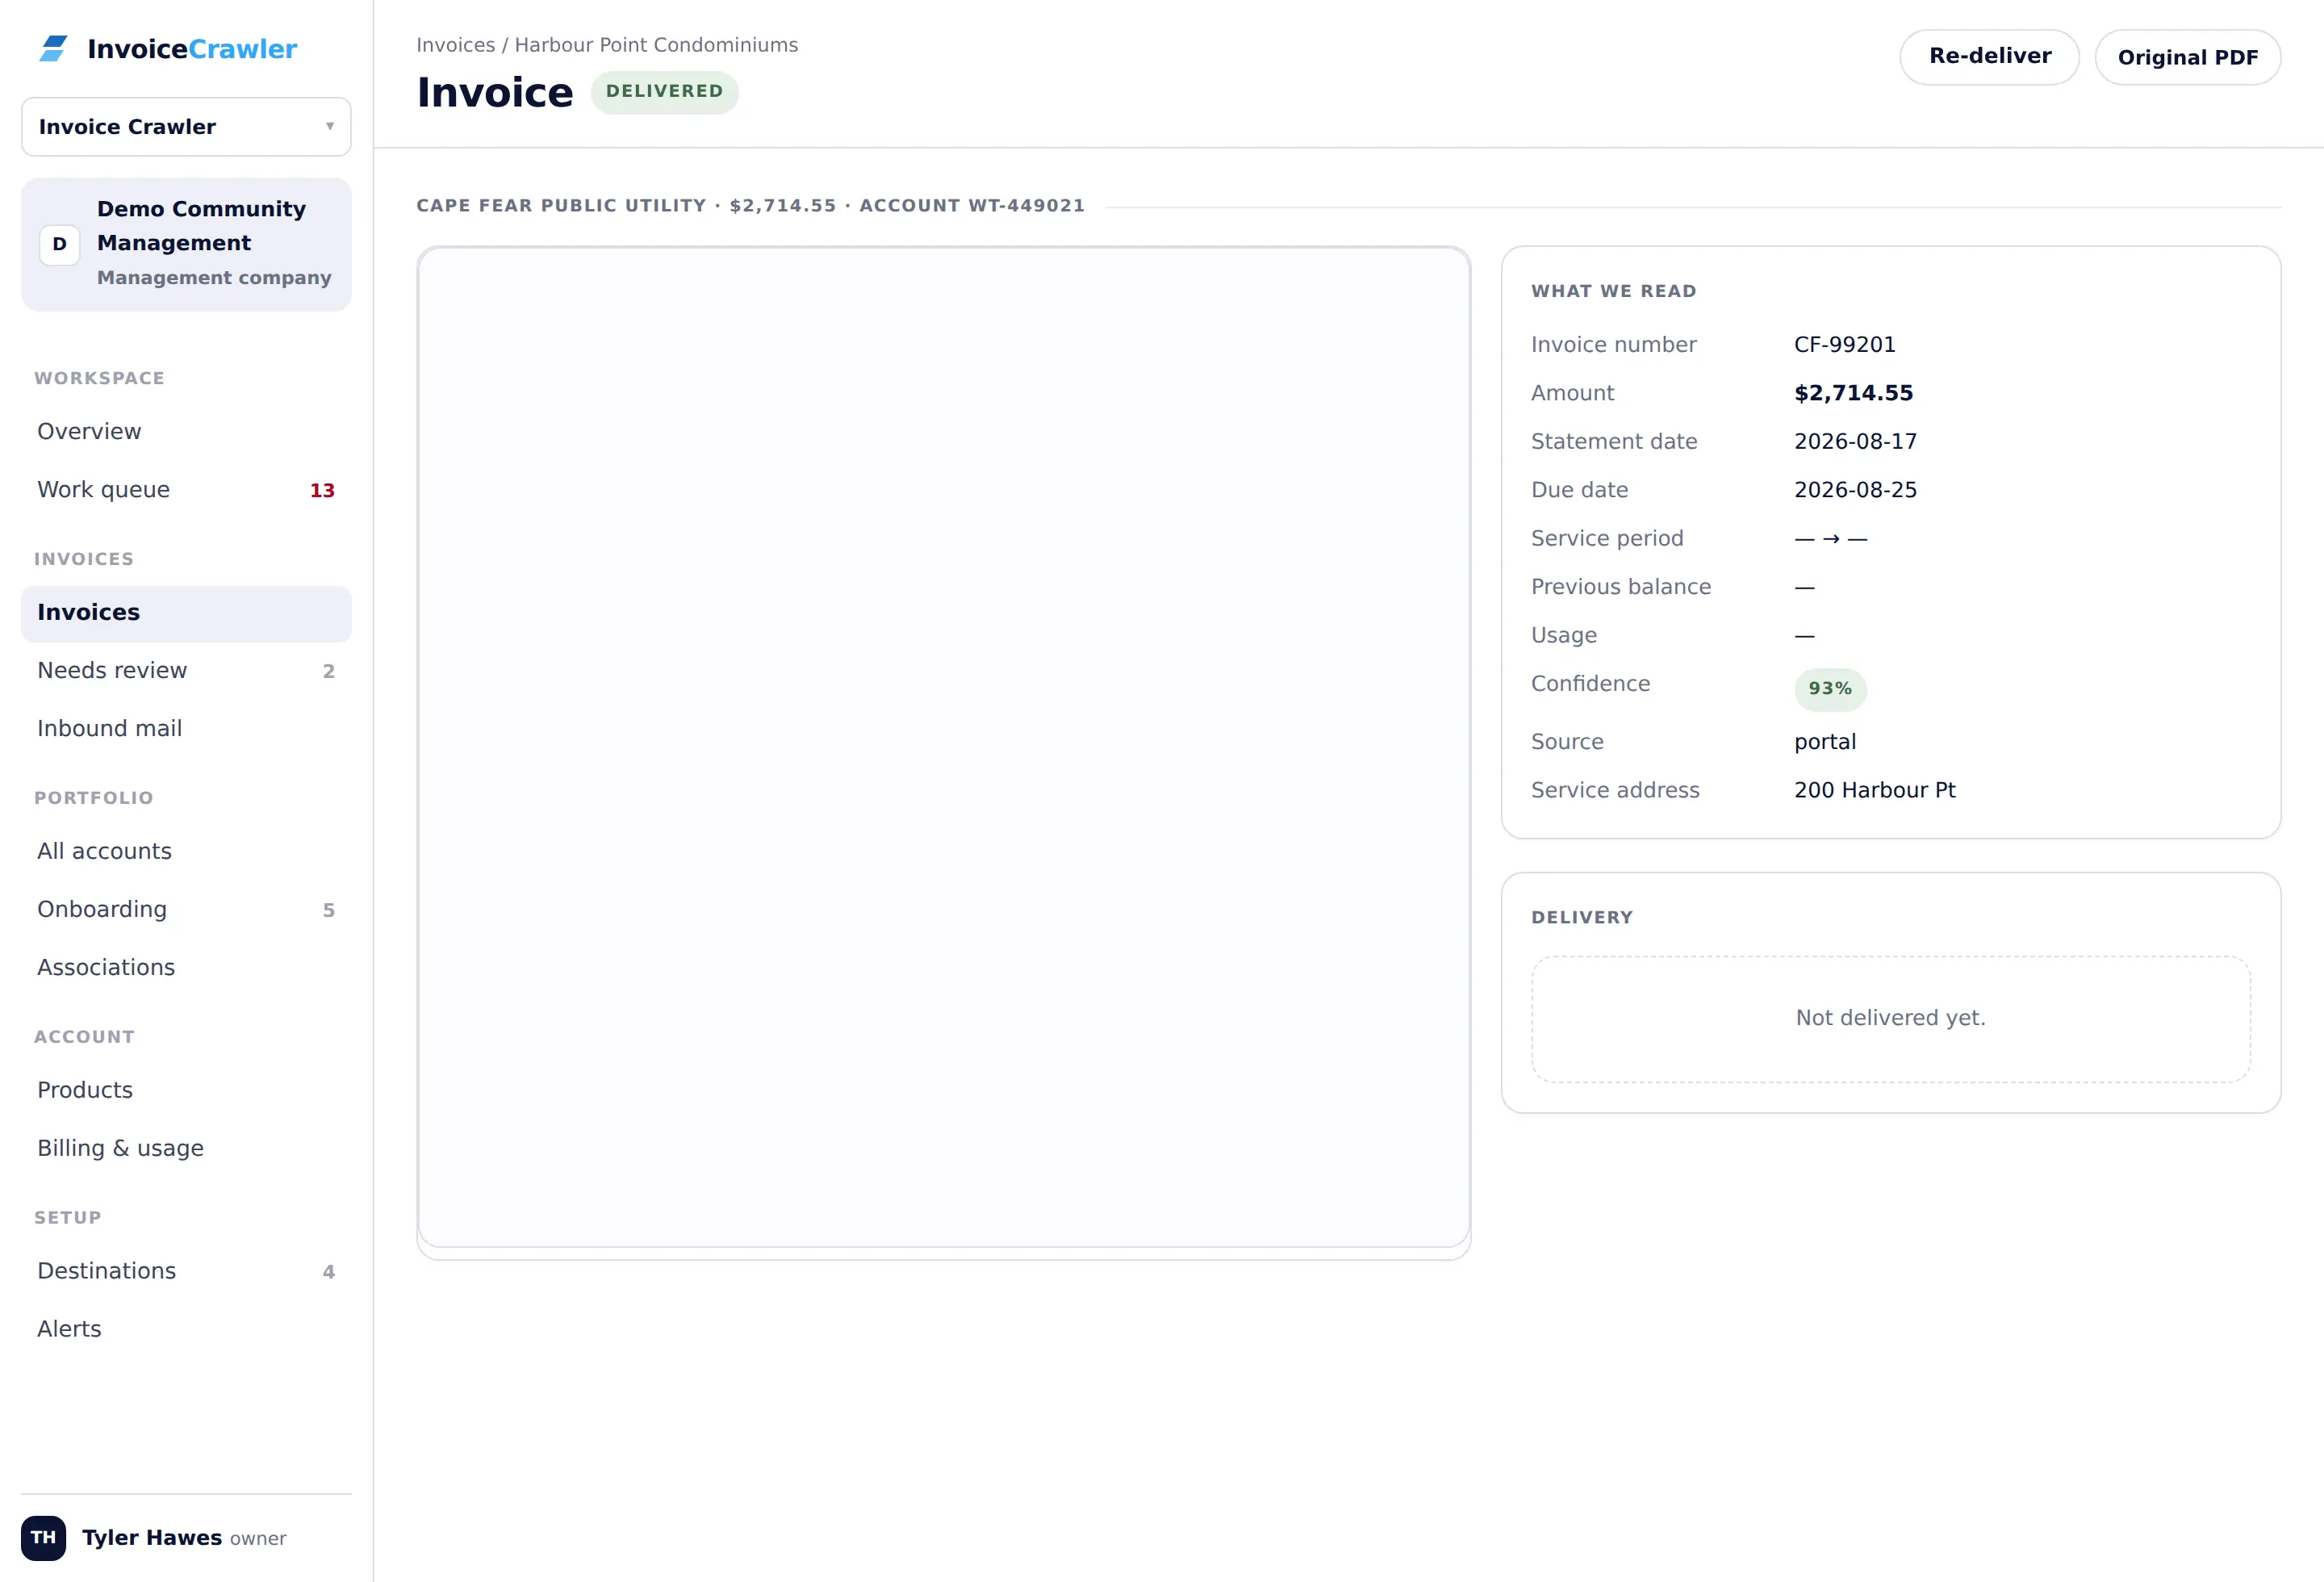2324x1582 pixels.
Task: Click the Re-deliver button
Action: (x=1989, y=57)
